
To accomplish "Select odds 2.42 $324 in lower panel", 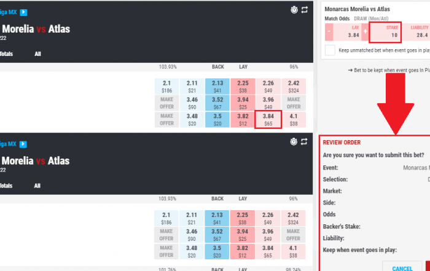I will [293, 218].
